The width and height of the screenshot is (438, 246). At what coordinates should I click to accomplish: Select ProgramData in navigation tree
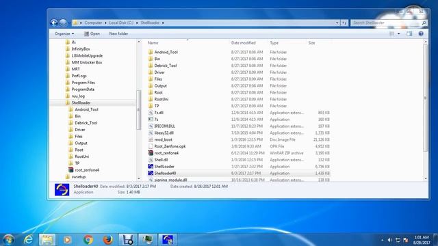tap(83, 90)
